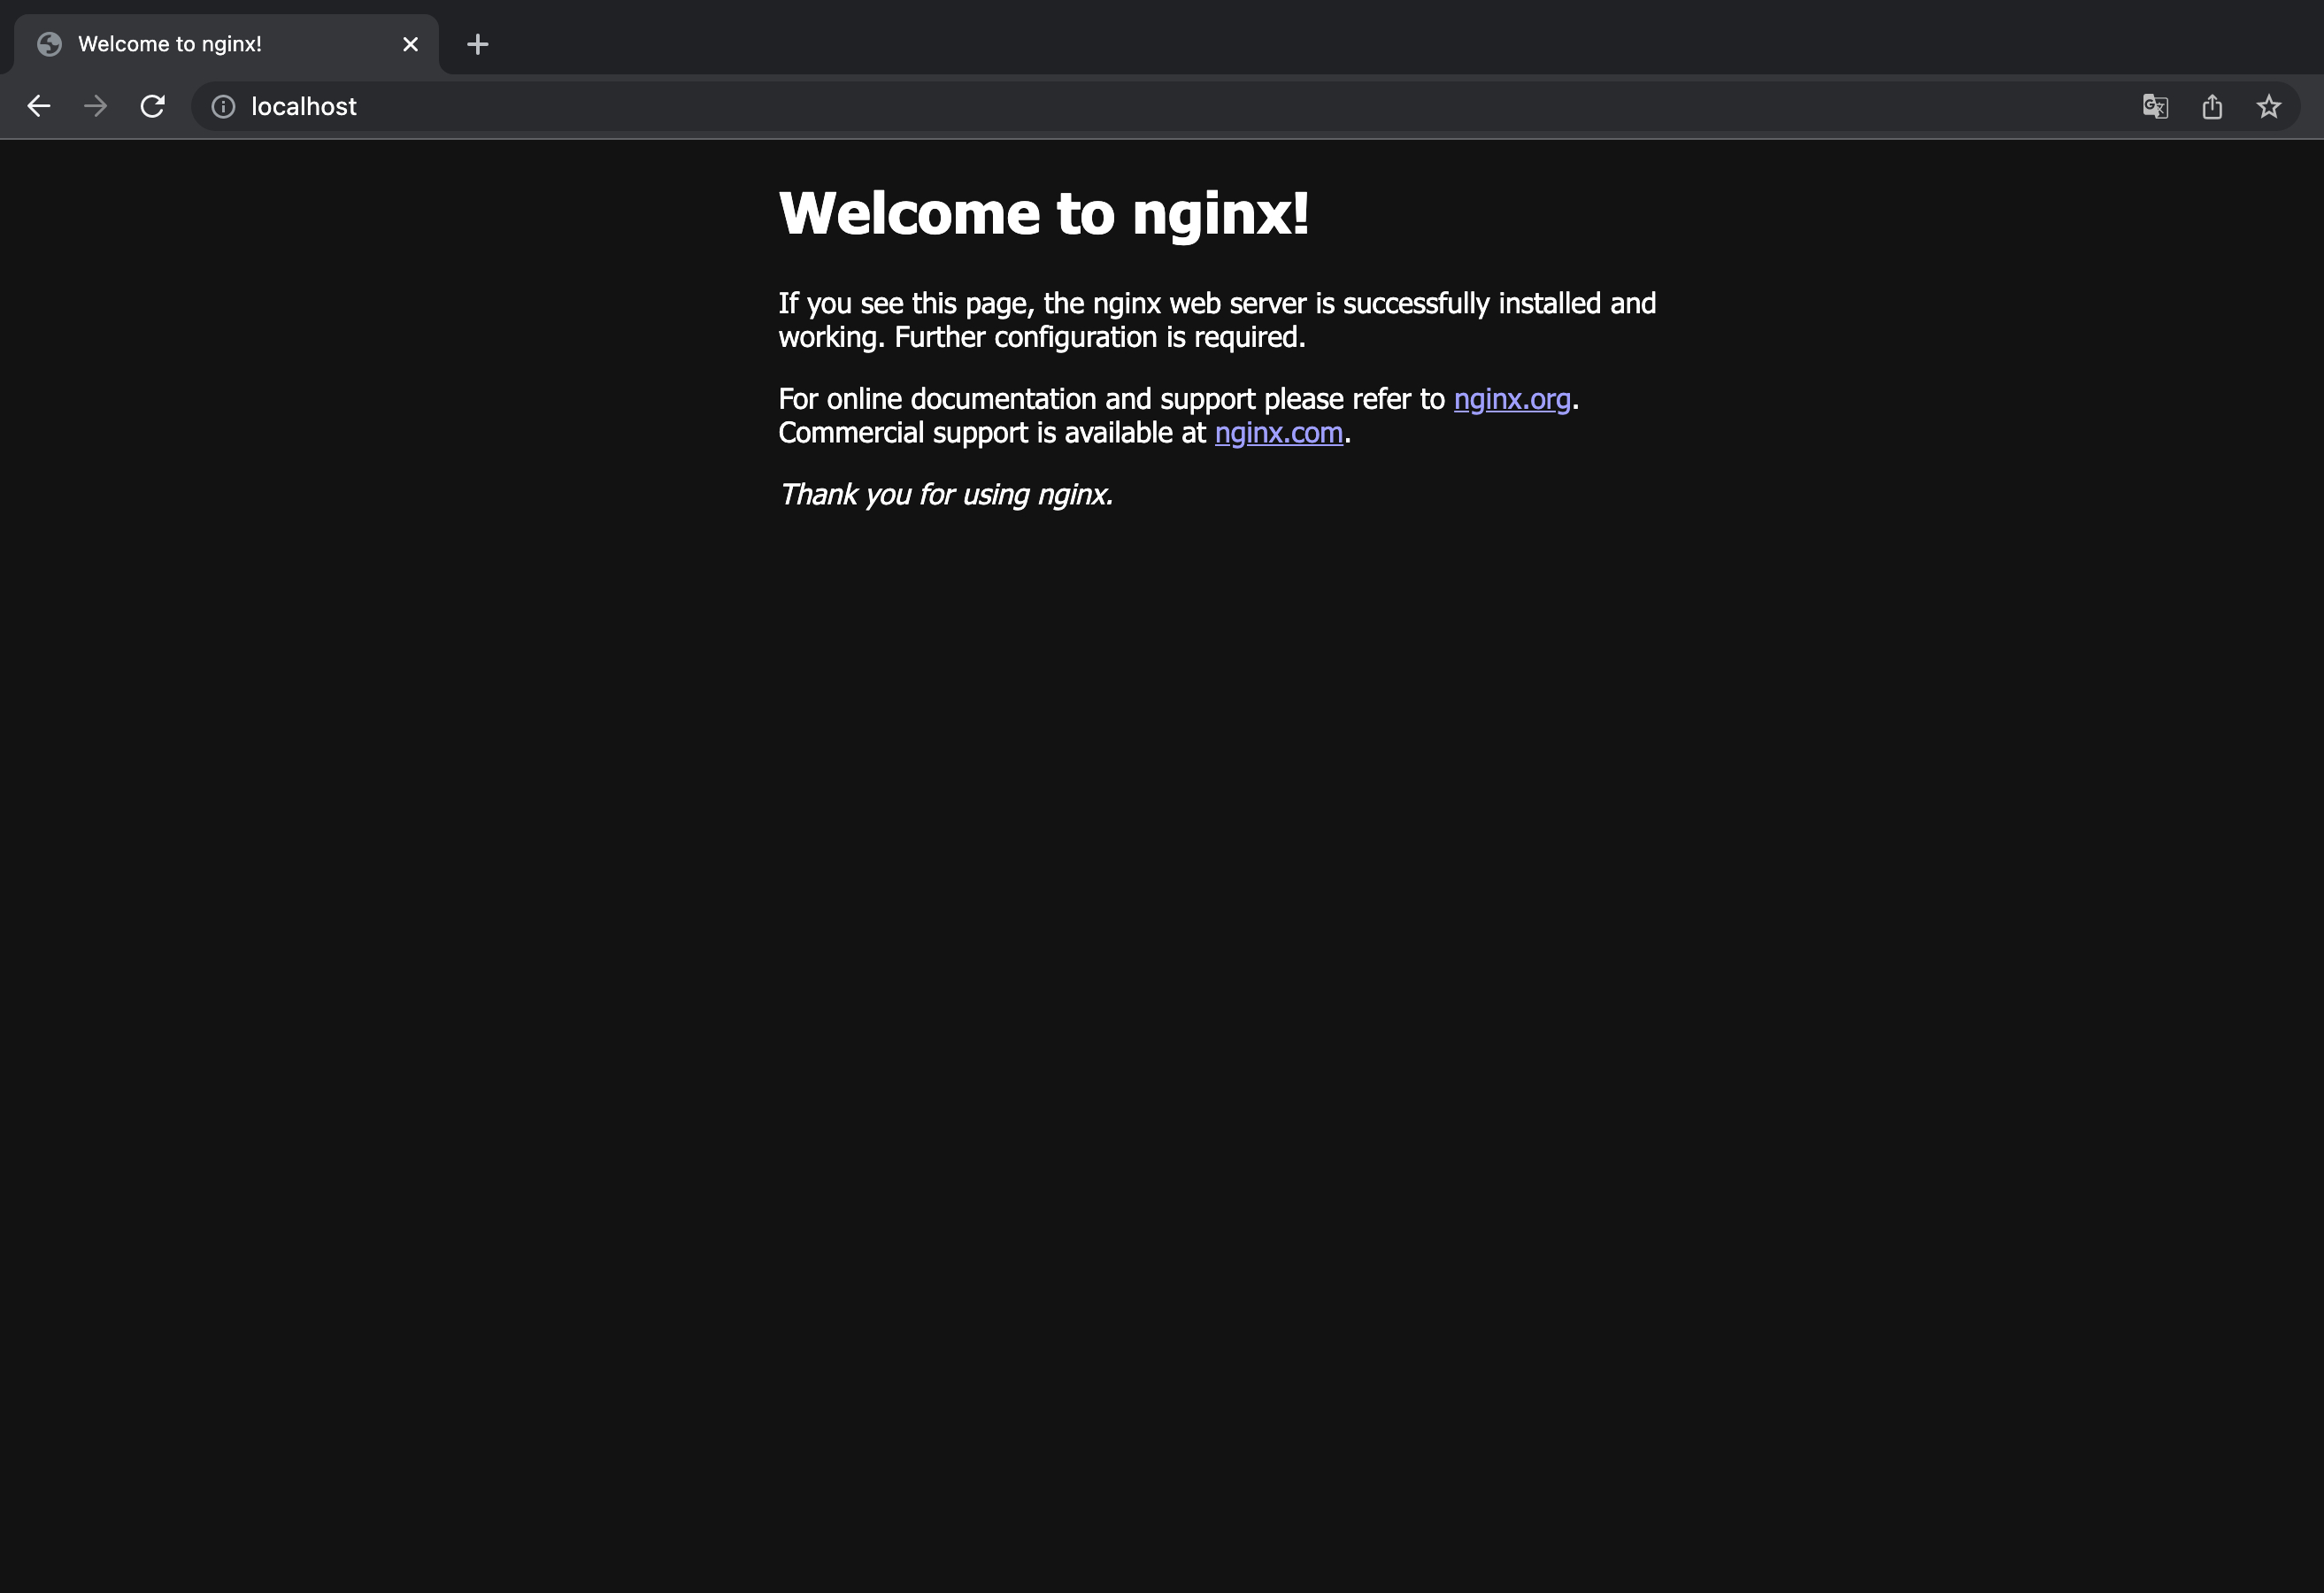The image size is (2324, 1593).
Task: Close the Welcome to nginx! tab
Action: click(410, 44)
